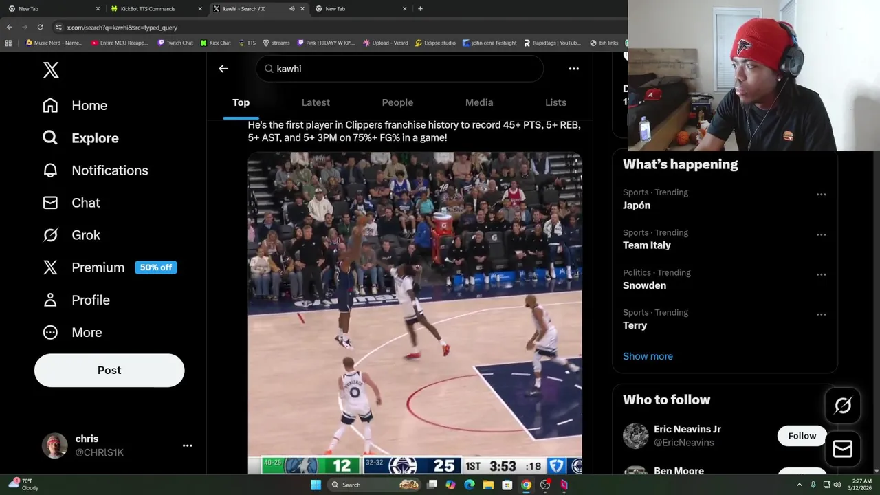The image size is (880, 495).
Task: Open account menu dots next to chris
Action: (187, 445)
